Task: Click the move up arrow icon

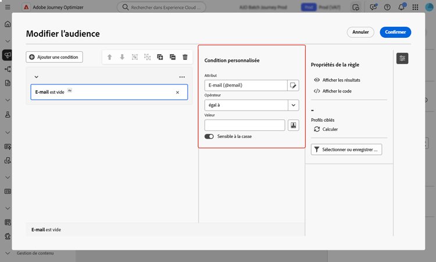Action: 109,57
